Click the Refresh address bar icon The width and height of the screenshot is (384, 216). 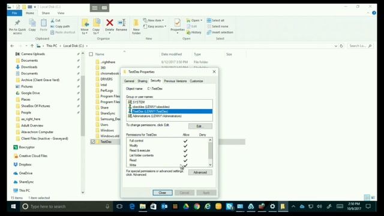click(x=341, y=46)
